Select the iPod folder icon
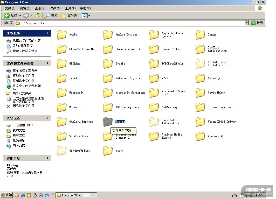 (154, 78)
